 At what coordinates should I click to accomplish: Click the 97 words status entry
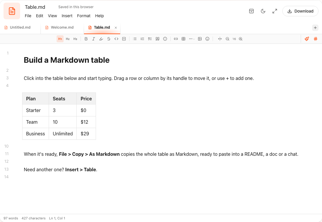point(11,218)
